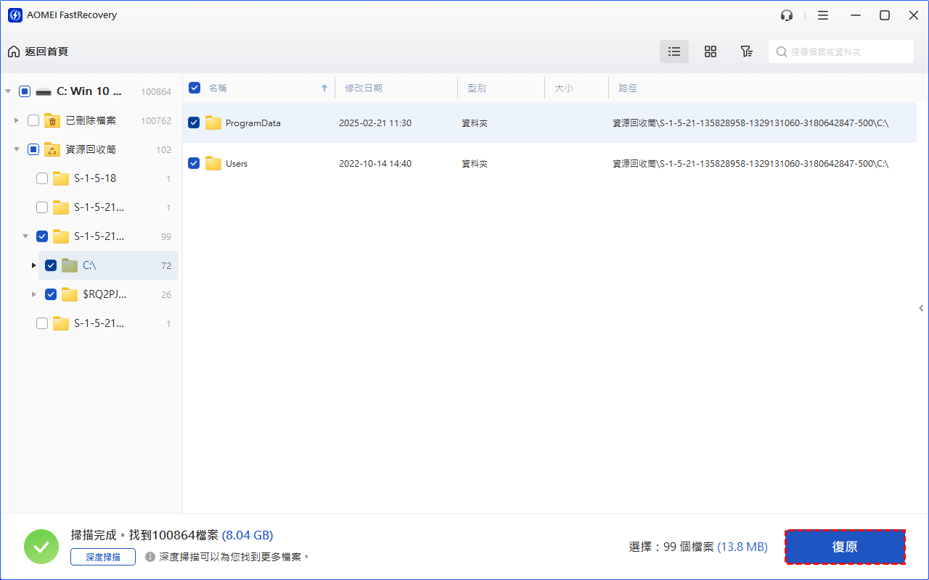Toggle the select-all checkbox in header
929x580 pixels.
click(195, 88)
